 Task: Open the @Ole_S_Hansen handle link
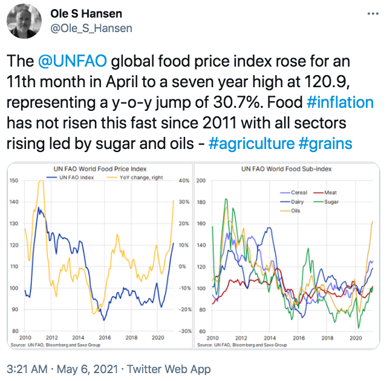[x=91, y=28]
